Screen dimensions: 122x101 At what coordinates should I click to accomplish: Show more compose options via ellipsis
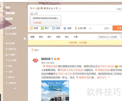coord(90,28)
